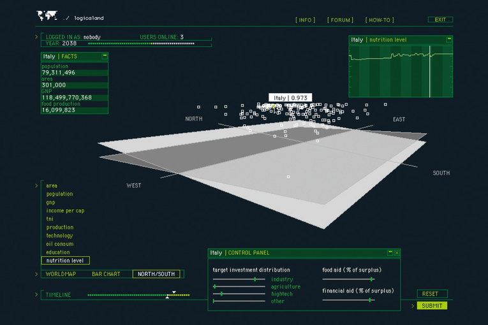Minimize the Italy Facts panel
Viewport: 488px width, 325px height.
pos(105,56)
